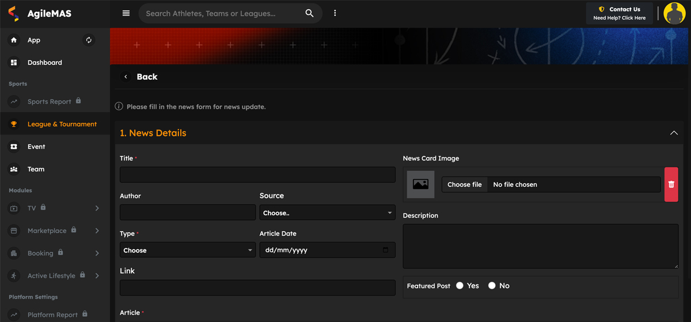The width and height of the screenshot is (691, 322).
Task: Click the red trash delete icon
Action: pos(671,185)
